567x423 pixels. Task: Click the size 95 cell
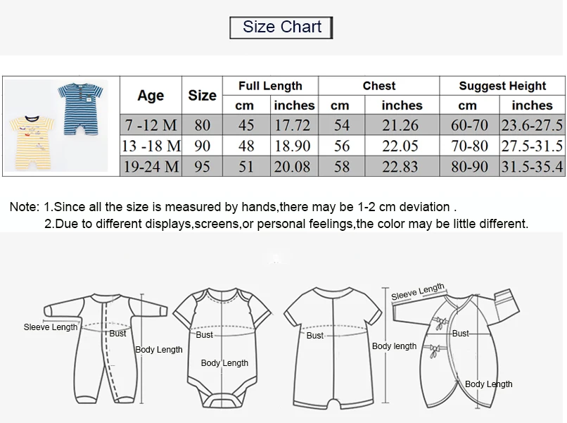point(202,166)
